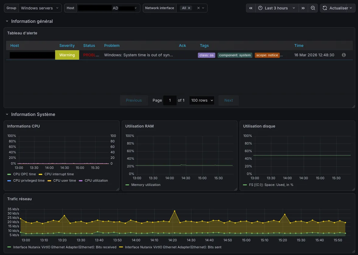Toggle Memory utilization legend series
This screenshot has width=358, height=255.
coord(146,185)
